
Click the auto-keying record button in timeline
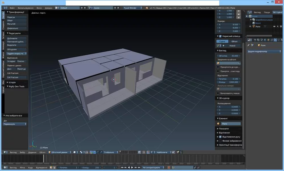pos(169,168)
